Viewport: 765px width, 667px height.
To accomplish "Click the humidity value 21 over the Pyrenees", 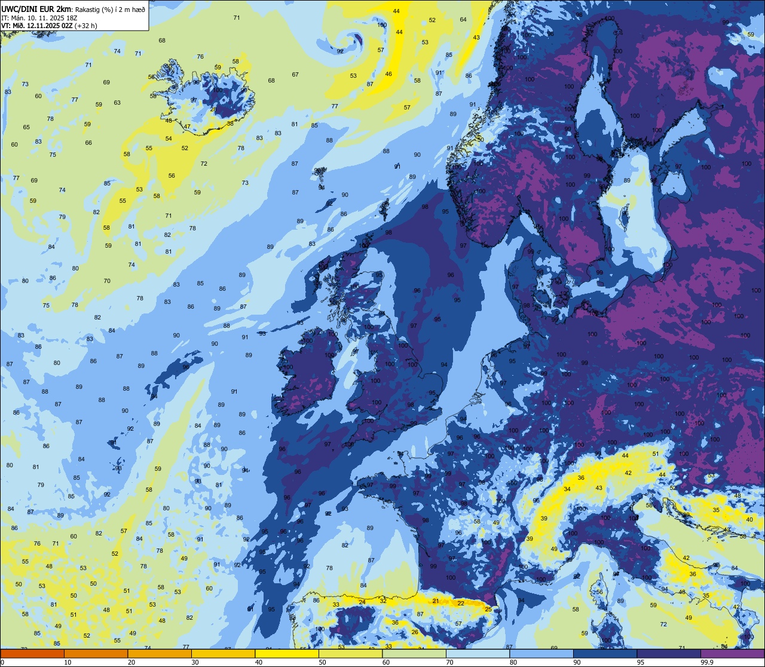I will [x=436, y=601].
